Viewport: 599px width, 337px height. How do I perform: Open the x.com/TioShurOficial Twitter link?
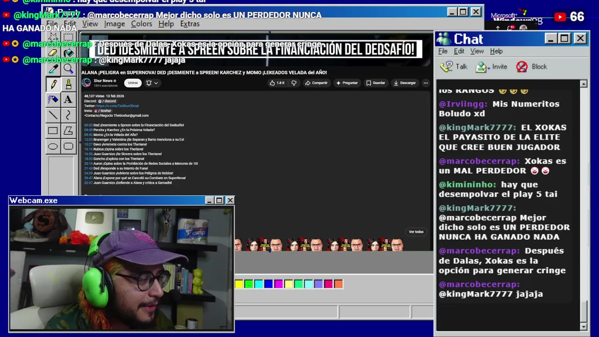click(117, 106)
